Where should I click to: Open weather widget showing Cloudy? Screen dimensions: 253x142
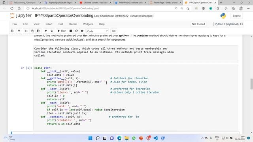(9, 138)
